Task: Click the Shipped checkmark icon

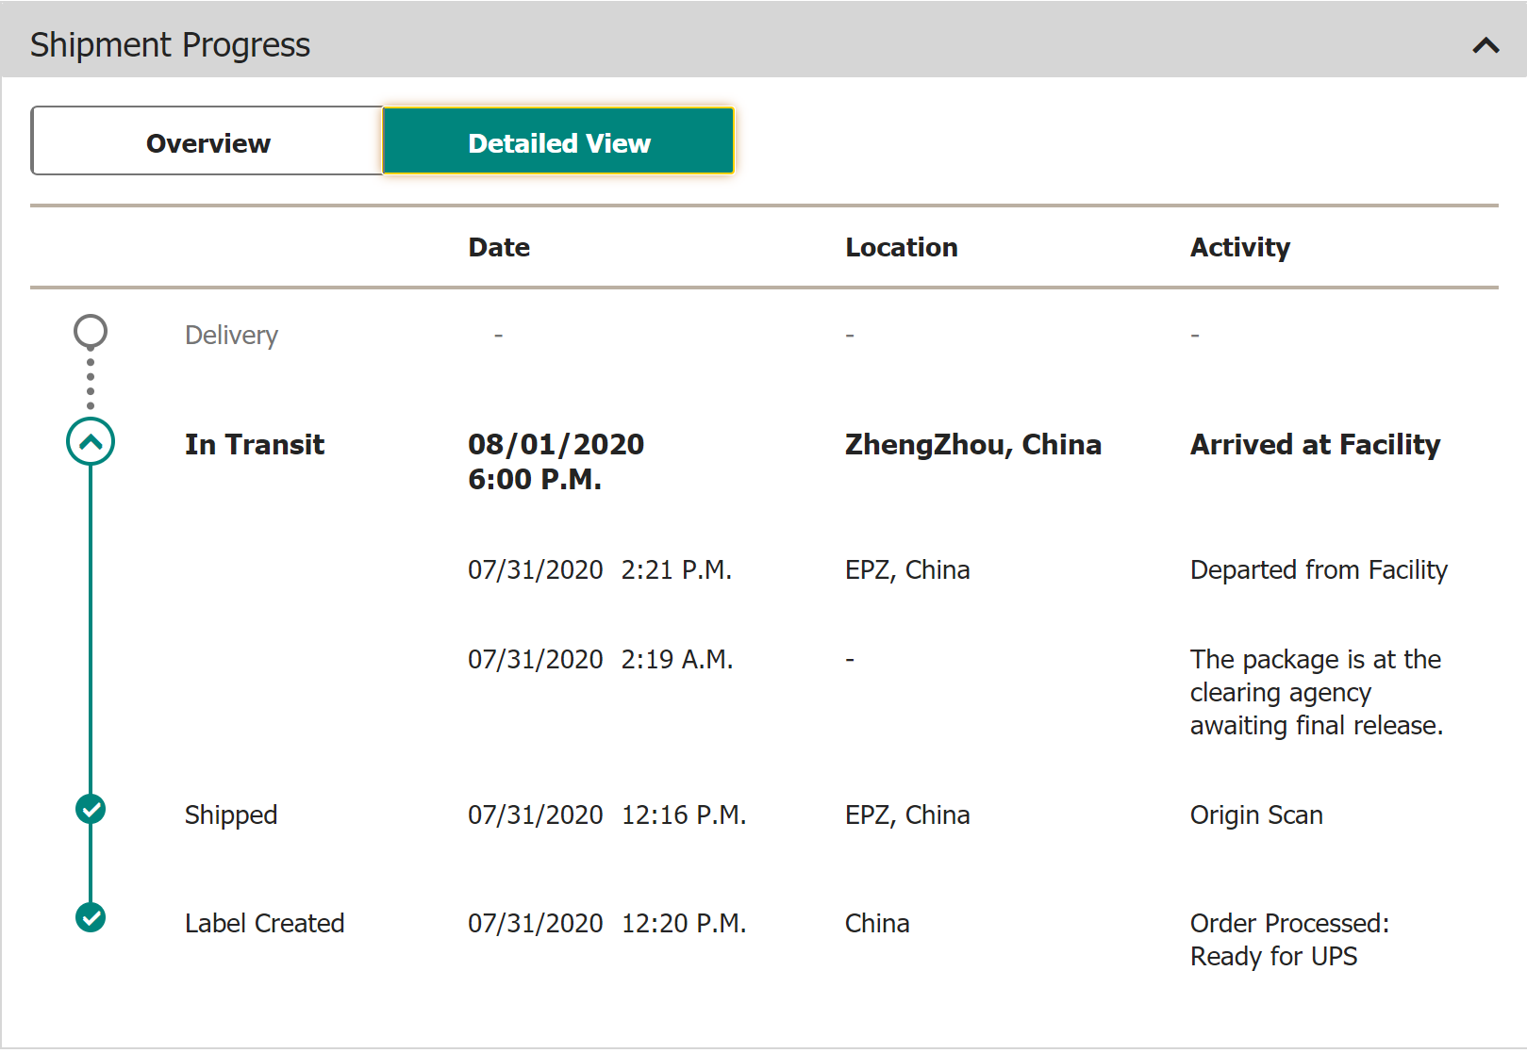Action: coord(91,809)
